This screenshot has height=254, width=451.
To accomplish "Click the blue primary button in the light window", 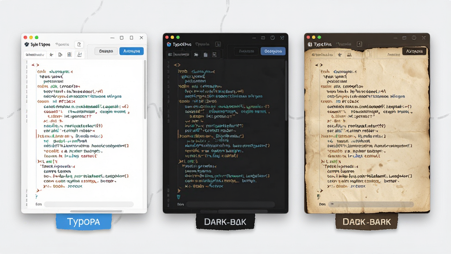I will pos(131,51).
